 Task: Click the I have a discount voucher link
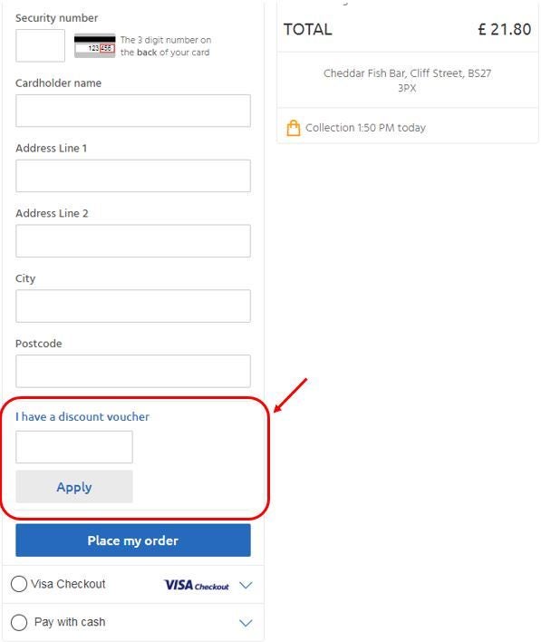(x=82, y=416)
